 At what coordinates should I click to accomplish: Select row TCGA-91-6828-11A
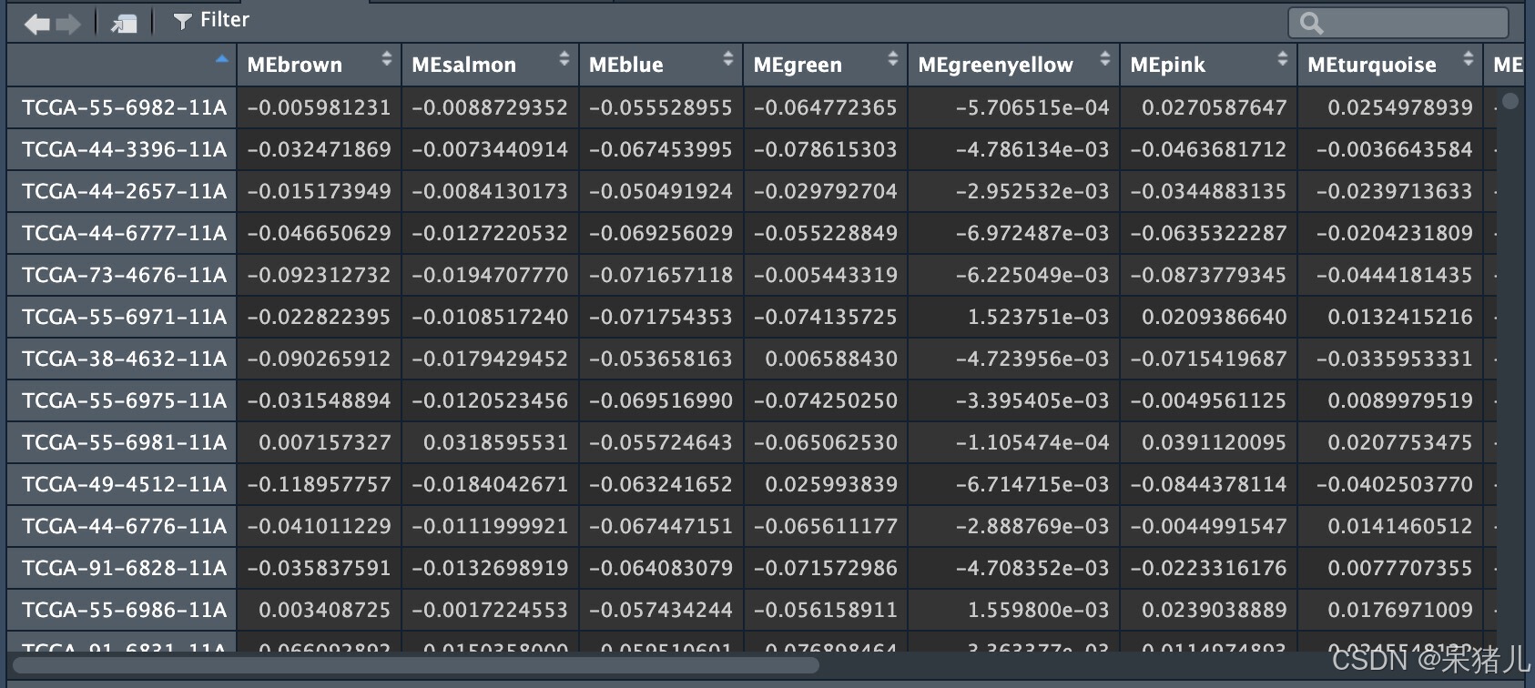(124, 568)
